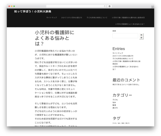Screen dimensions: 161x136
Task: Click the タグ sidebar heading
Action: pos(117,118)
